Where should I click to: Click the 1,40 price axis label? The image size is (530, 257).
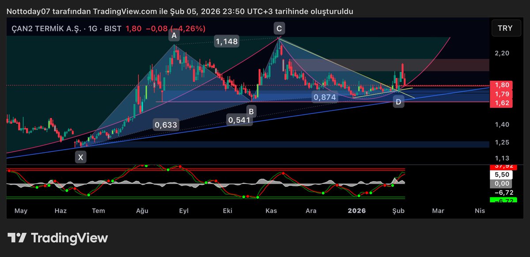tap(503, 125)
